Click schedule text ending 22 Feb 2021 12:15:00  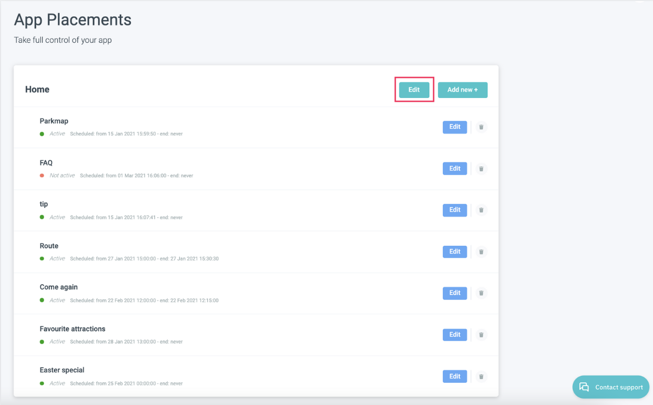click(x=144, y=301)
